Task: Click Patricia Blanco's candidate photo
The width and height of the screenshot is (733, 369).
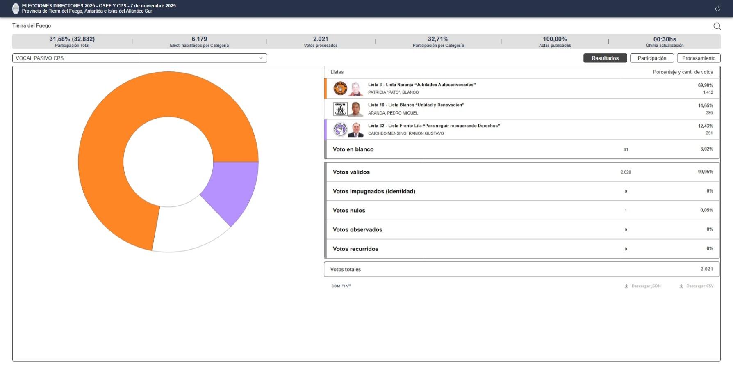Action: (x=355, y=88)
